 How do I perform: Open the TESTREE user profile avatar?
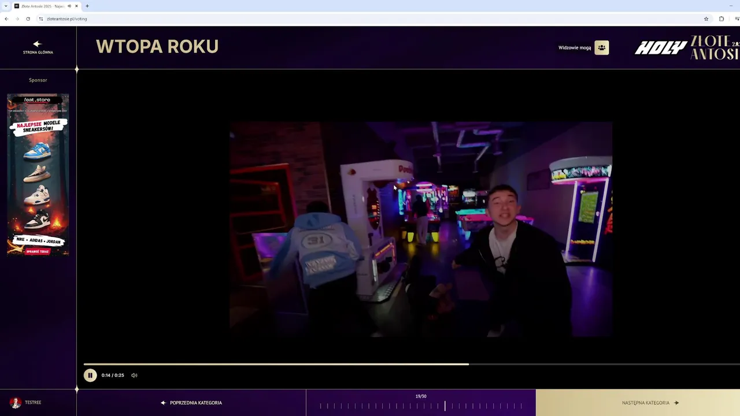point(16,403)
